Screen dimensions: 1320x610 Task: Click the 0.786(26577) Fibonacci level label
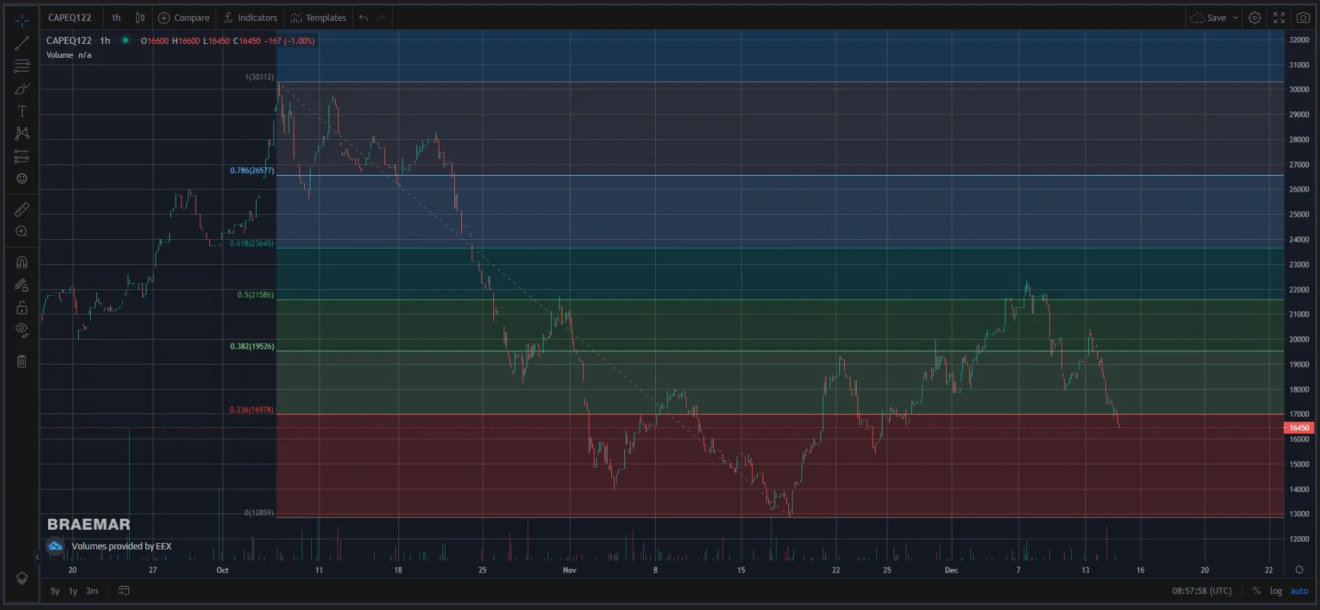point(252,171)
